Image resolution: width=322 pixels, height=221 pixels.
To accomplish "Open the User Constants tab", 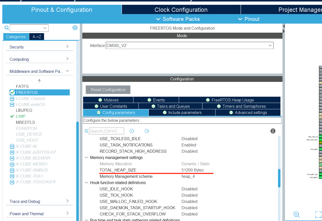I will tap(111, 106).
